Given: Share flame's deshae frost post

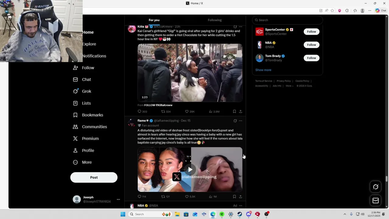Looking at the screenshot, I should tap(240, 197).
